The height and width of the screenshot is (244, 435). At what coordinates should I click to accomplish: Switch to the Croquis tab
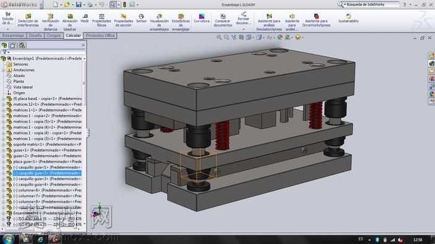pos(54,35)
